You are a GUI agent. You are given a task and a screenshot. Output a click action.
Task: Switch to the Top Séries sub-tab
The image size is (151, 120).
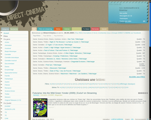point(47,36)
